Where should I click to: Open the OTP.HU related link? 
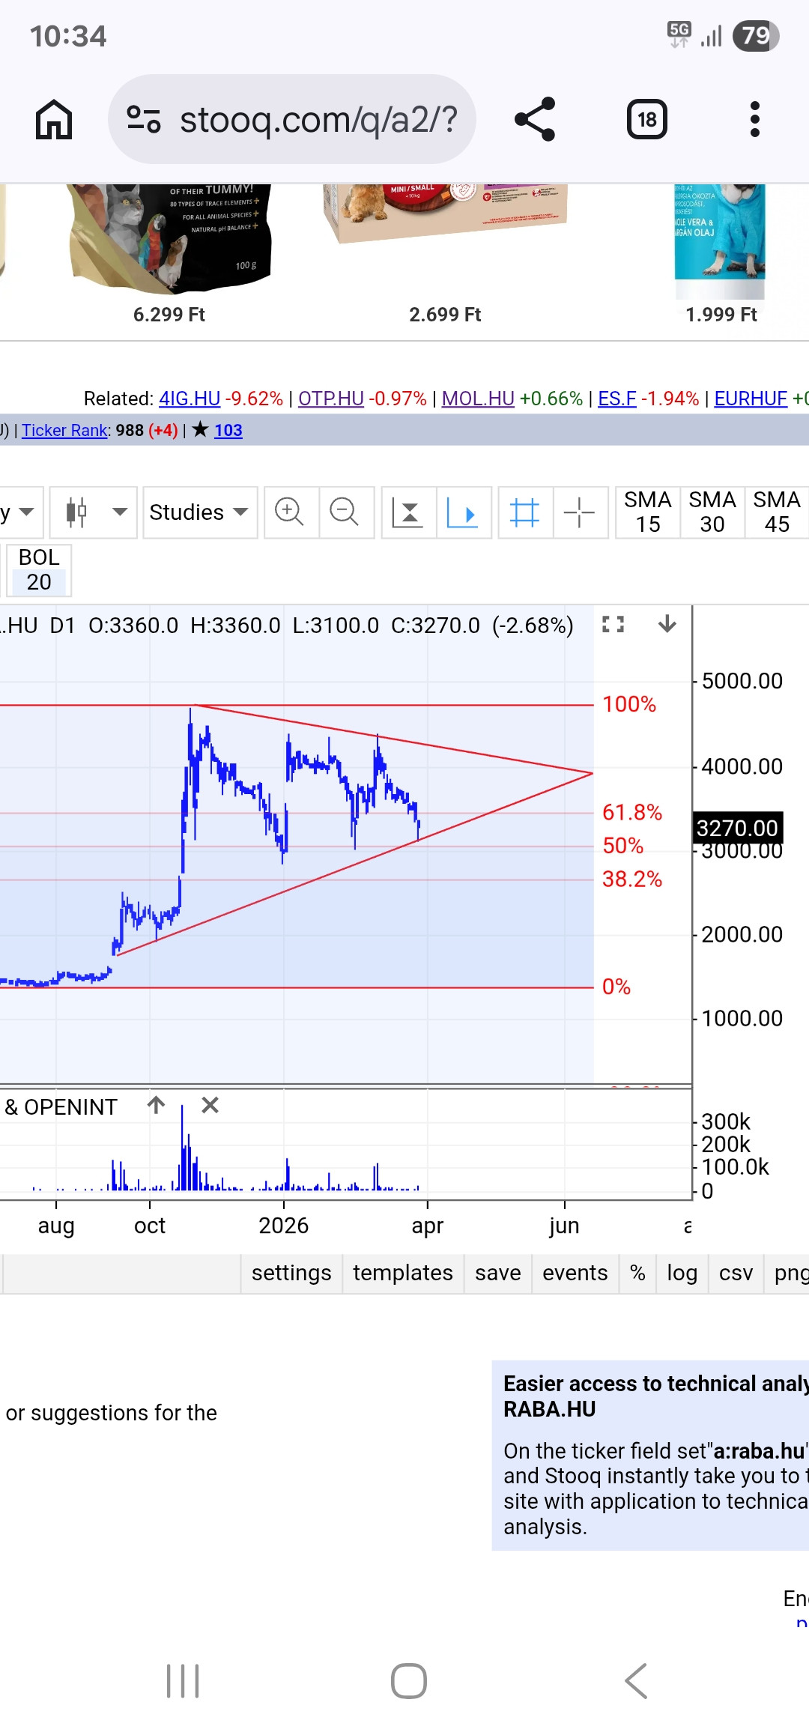331,399
